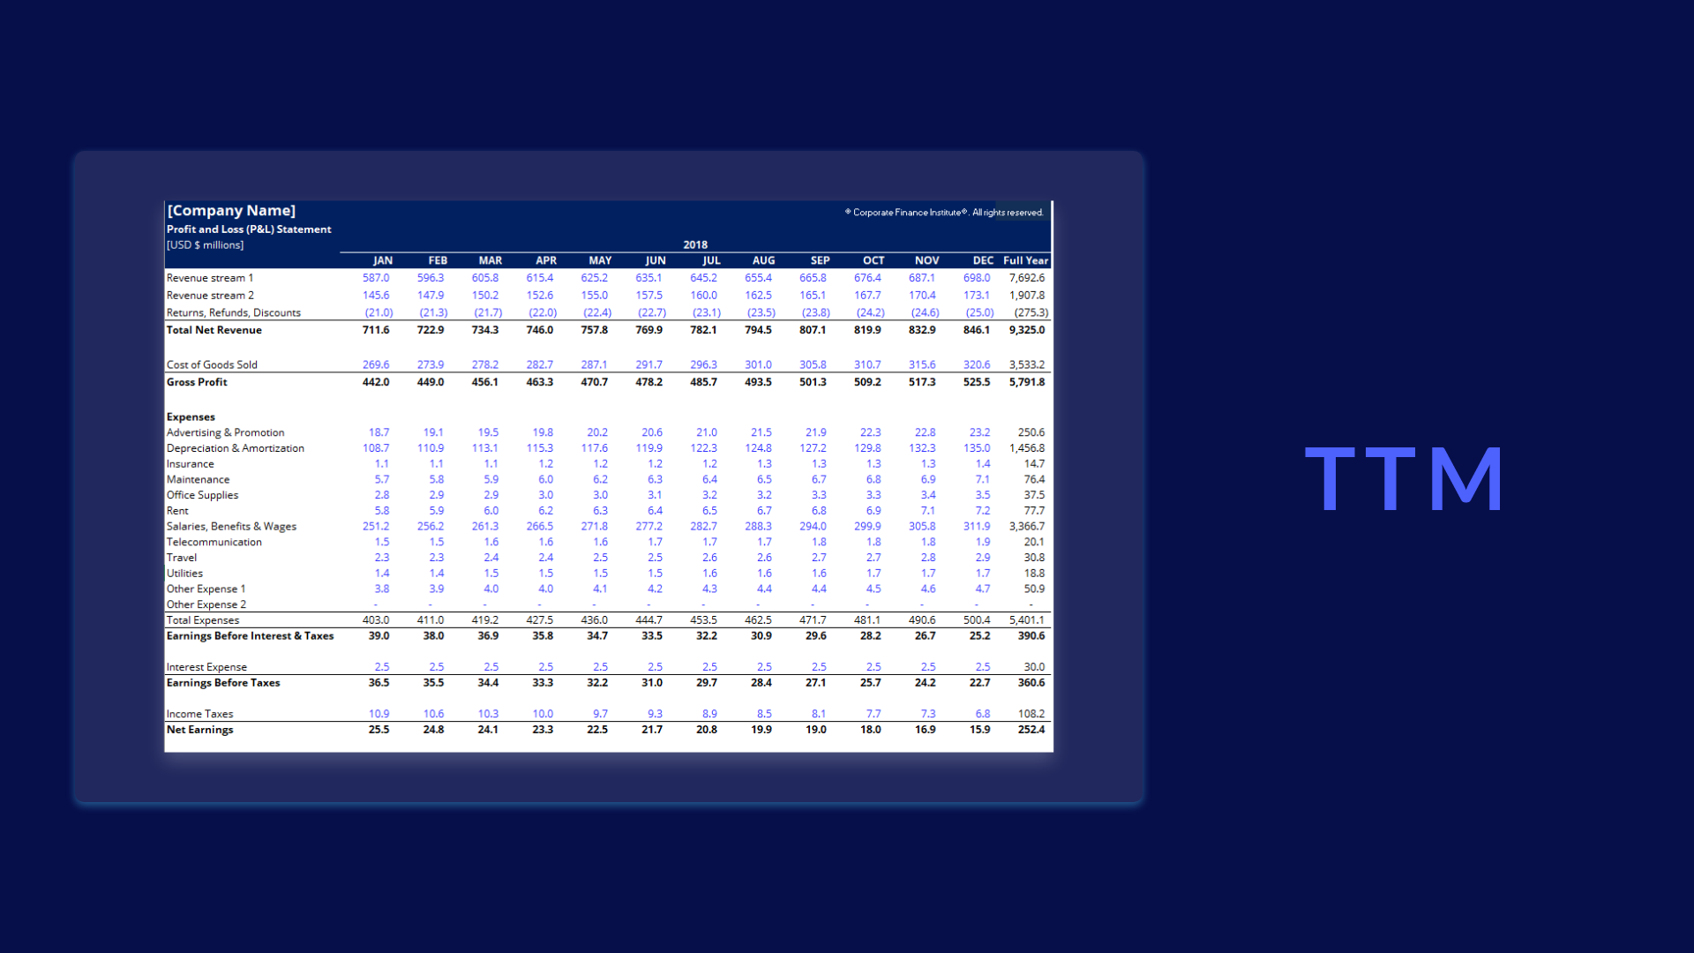Select the Gross Profit full year value 5,791.8

click(1027, 382)
